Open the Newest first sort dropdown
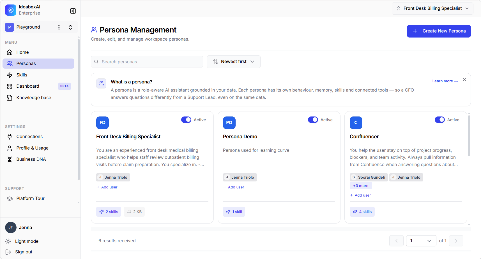Screen dimensions: 481x259 tap(234, 62)
